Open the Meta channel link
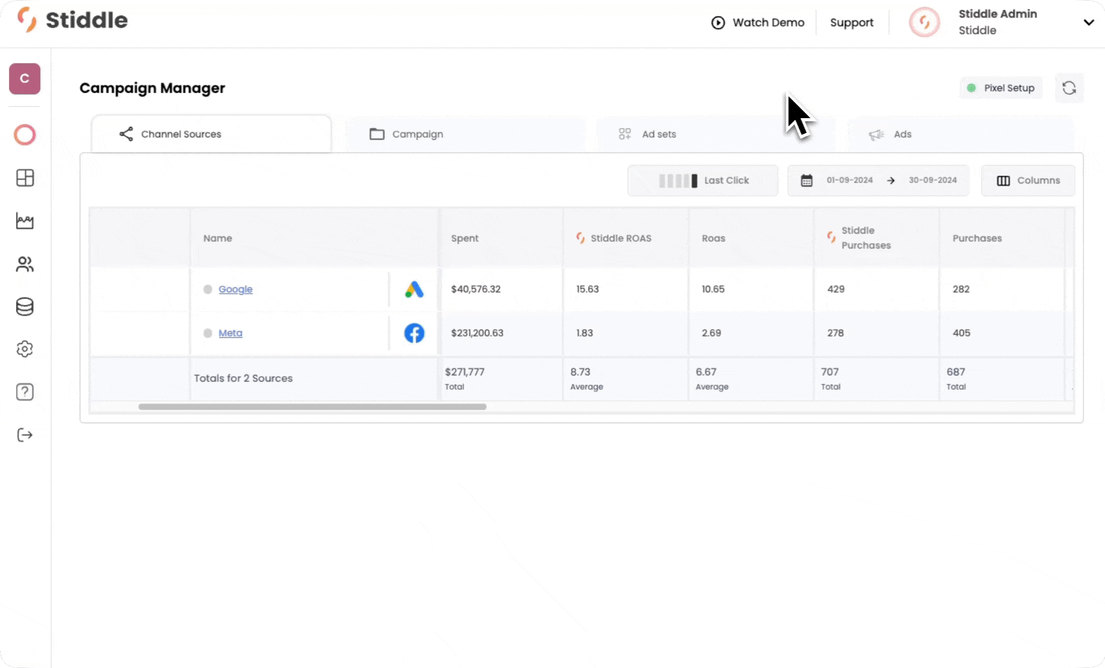This screenshot has width=1105, height=668. pyautogui.click(x=230, y=333)
